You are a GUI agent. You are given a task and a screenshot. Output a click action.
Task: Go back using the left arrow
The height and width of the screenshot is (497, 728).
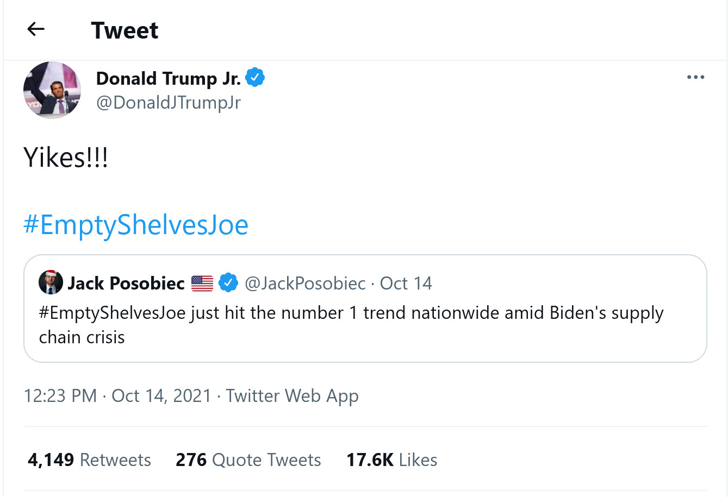coord(36,29)
